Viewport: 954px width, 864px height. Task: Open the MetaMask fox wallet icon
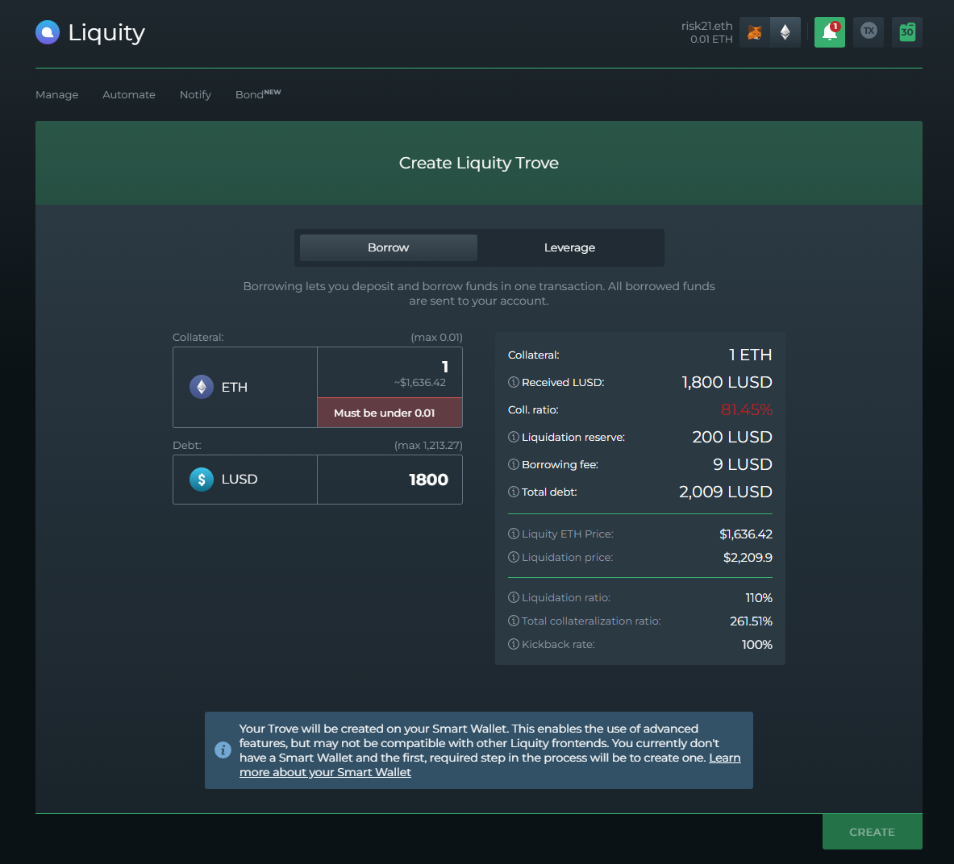tap(755, 32)
